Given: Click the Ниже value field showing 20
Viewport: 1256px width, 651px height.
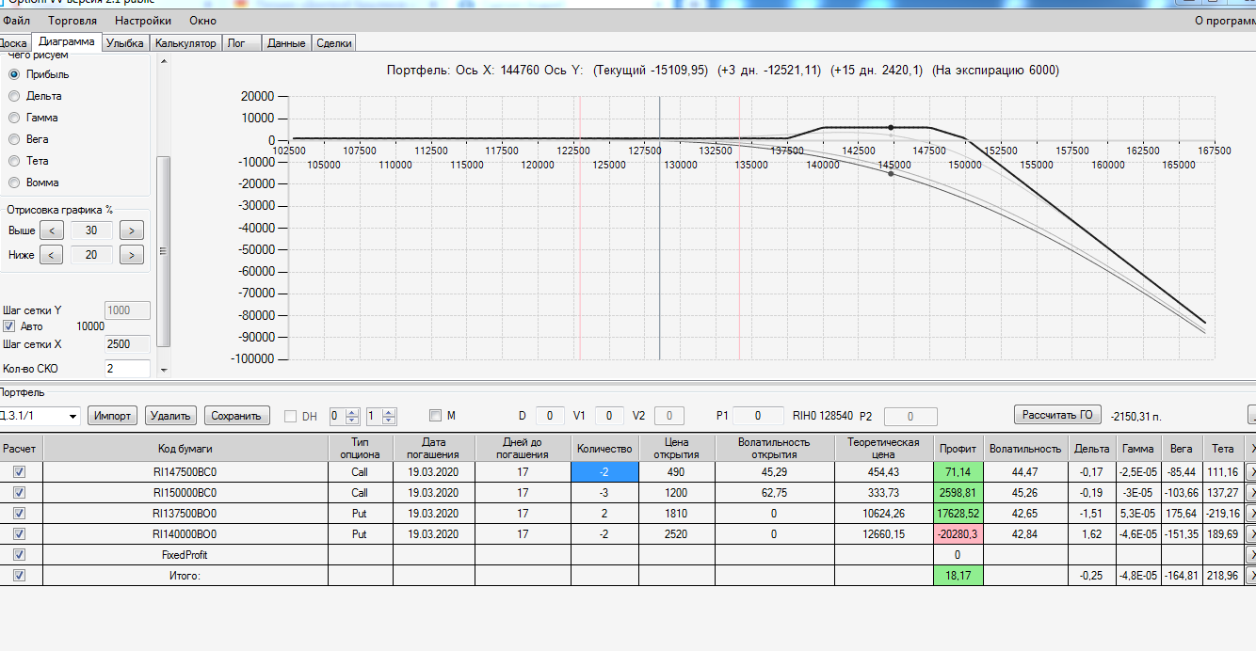Looking at the screenshot, I should pos(91,255).
